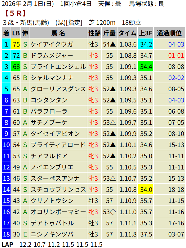Click the 【5 R】 race heading

tap(15, 14)
